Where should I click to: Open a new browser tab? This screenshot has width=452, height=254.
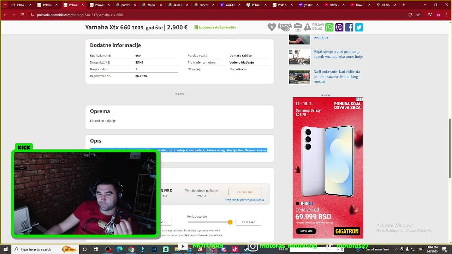pos(404,5)
